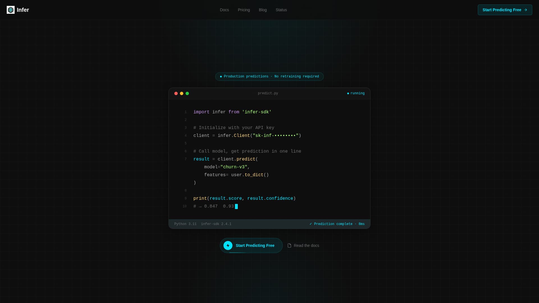Open the Docs nav link
Image resolution: width=539 pixels, height=303 pixels.
224,10
